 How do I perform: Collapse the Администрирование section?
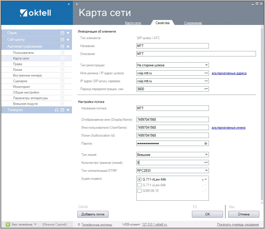click(x=68, y=46)
